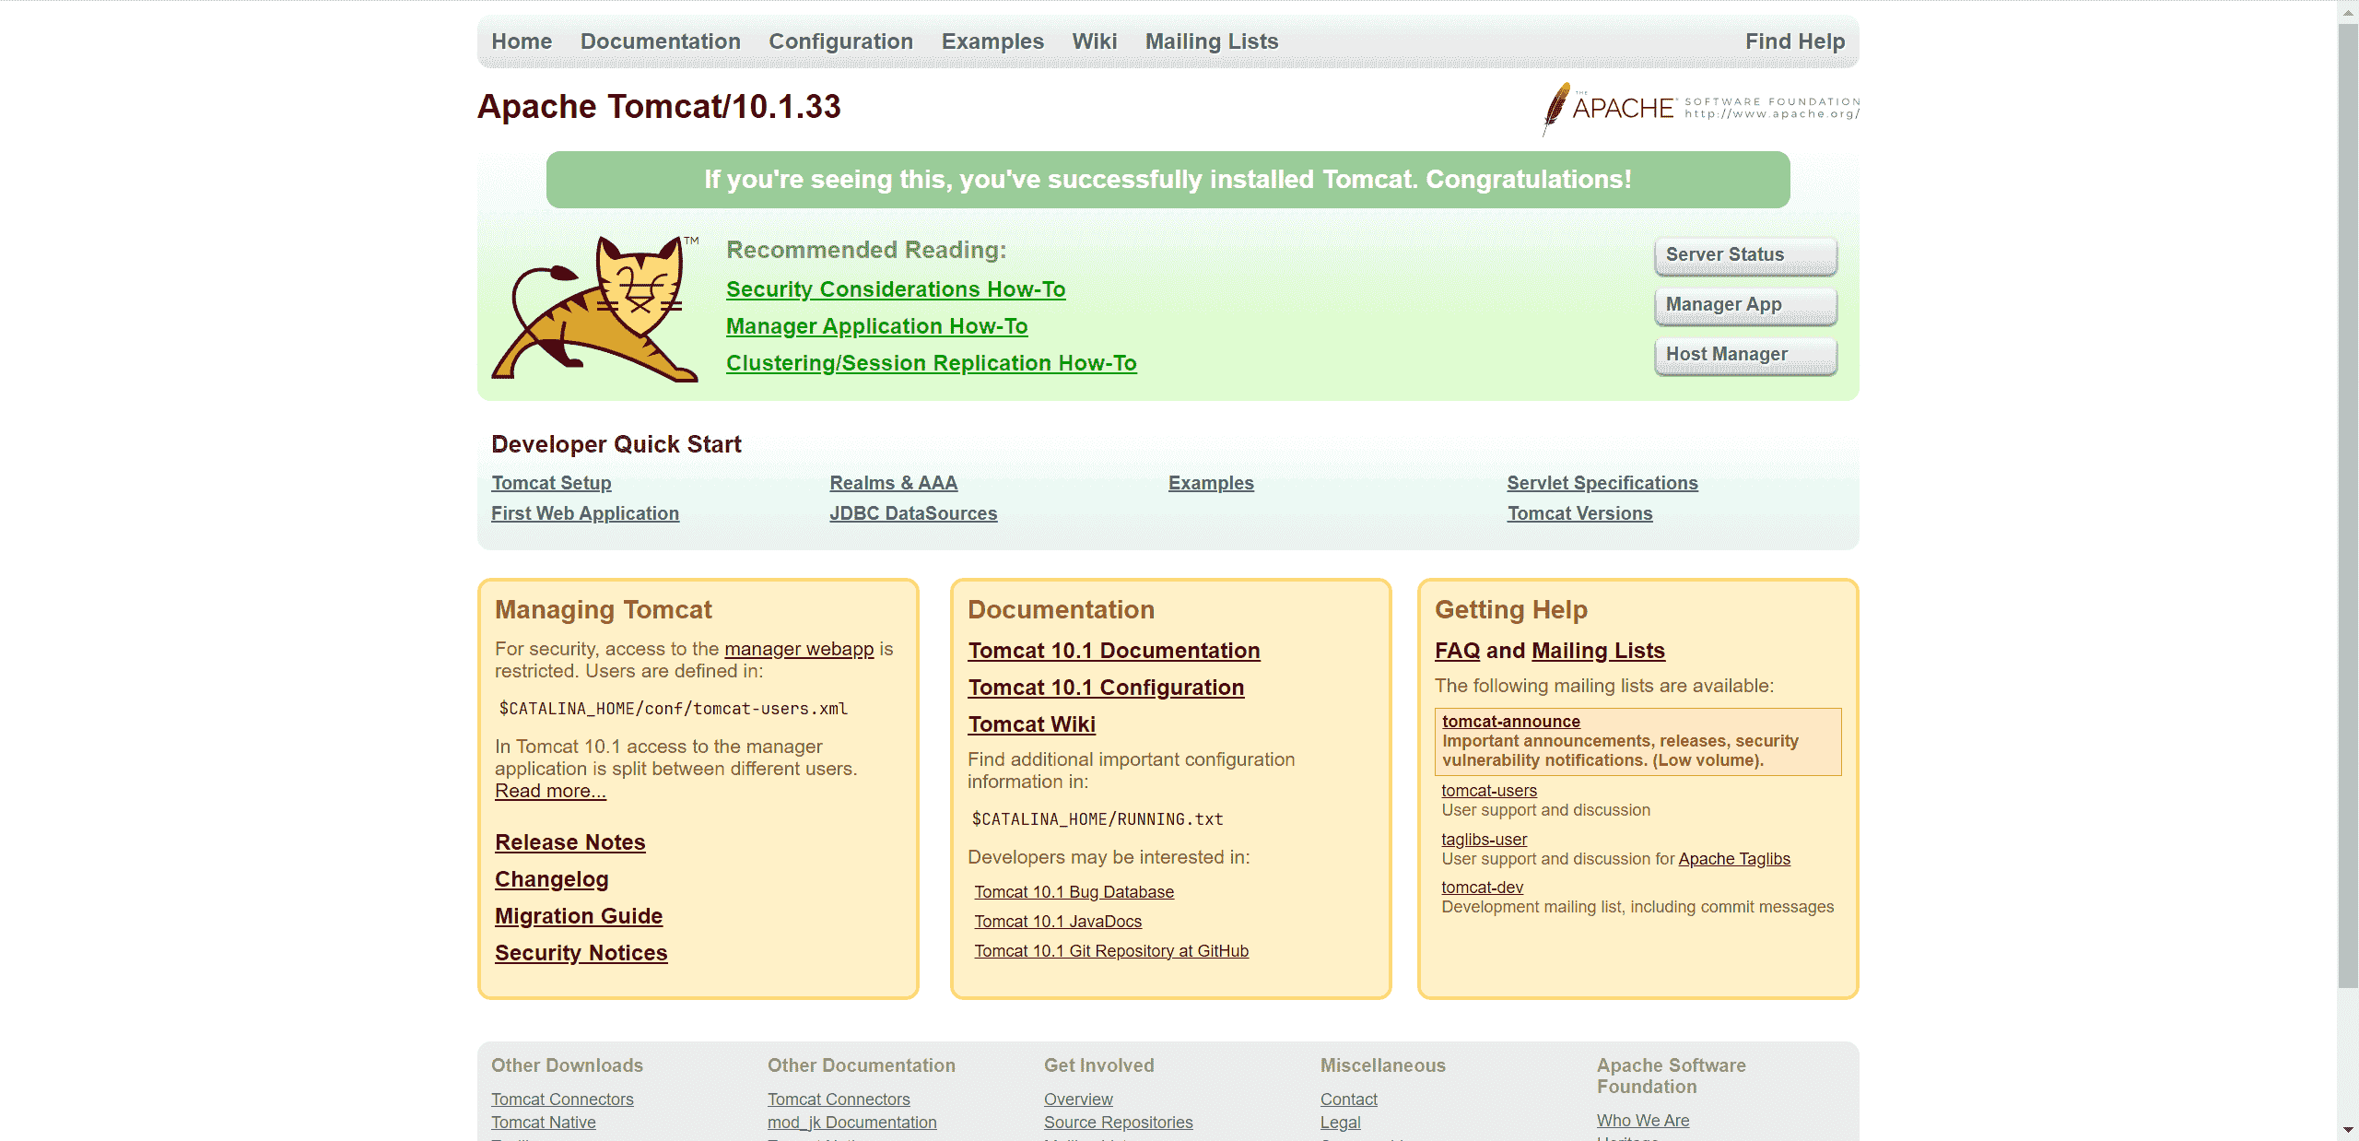Open Apache Taglibs link
The height and width of the screenshot is (1141, 2359).
pos(1733,859)
